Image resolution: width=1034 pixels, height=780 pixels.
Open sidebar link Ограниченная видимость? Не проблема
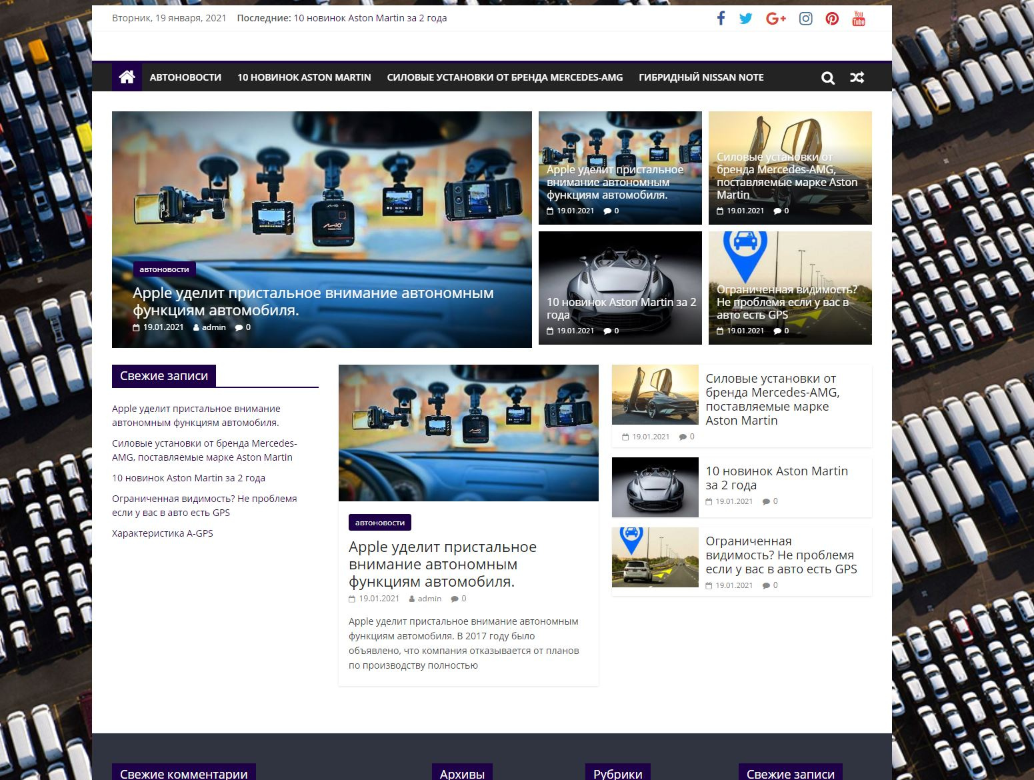[x=204, y=505]
